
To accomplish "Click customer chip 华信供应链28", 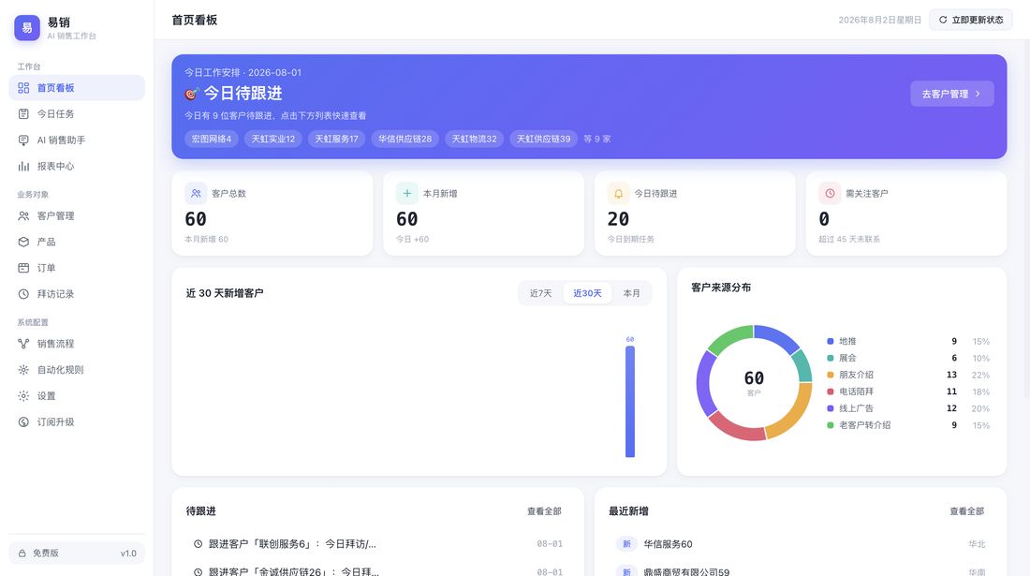I will (405, 139).
